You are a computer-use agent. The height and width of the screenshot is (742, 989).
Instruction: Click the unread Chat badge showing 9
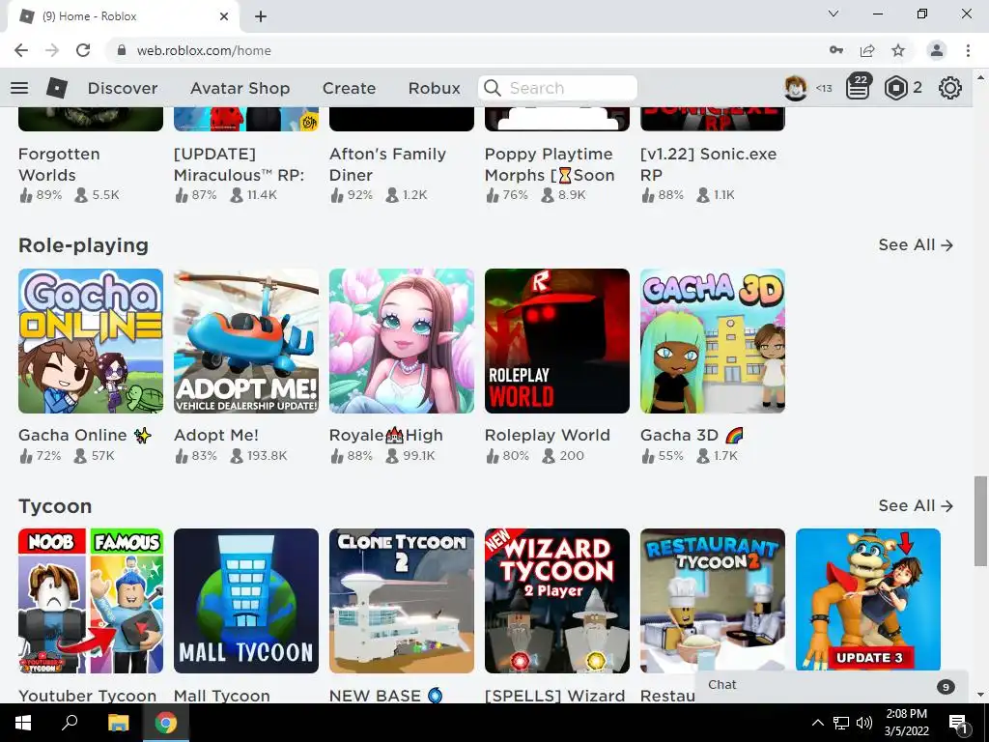946,687
